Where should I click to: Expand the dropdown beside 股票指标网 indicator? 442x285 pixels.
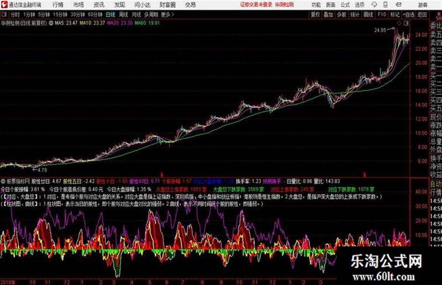tap(3, 181)
